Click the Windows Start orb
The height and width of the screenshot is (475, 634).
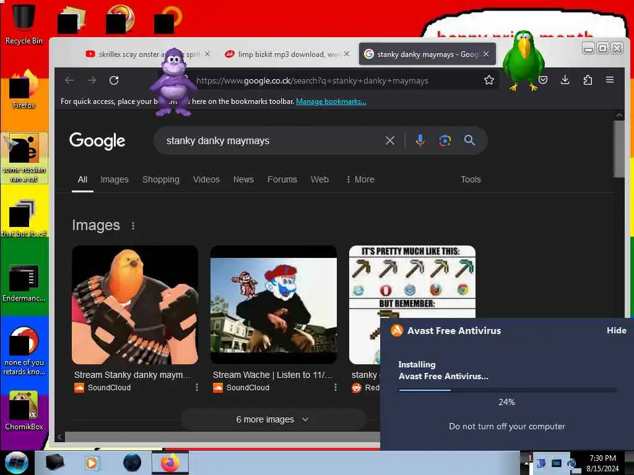pos(16,463)
